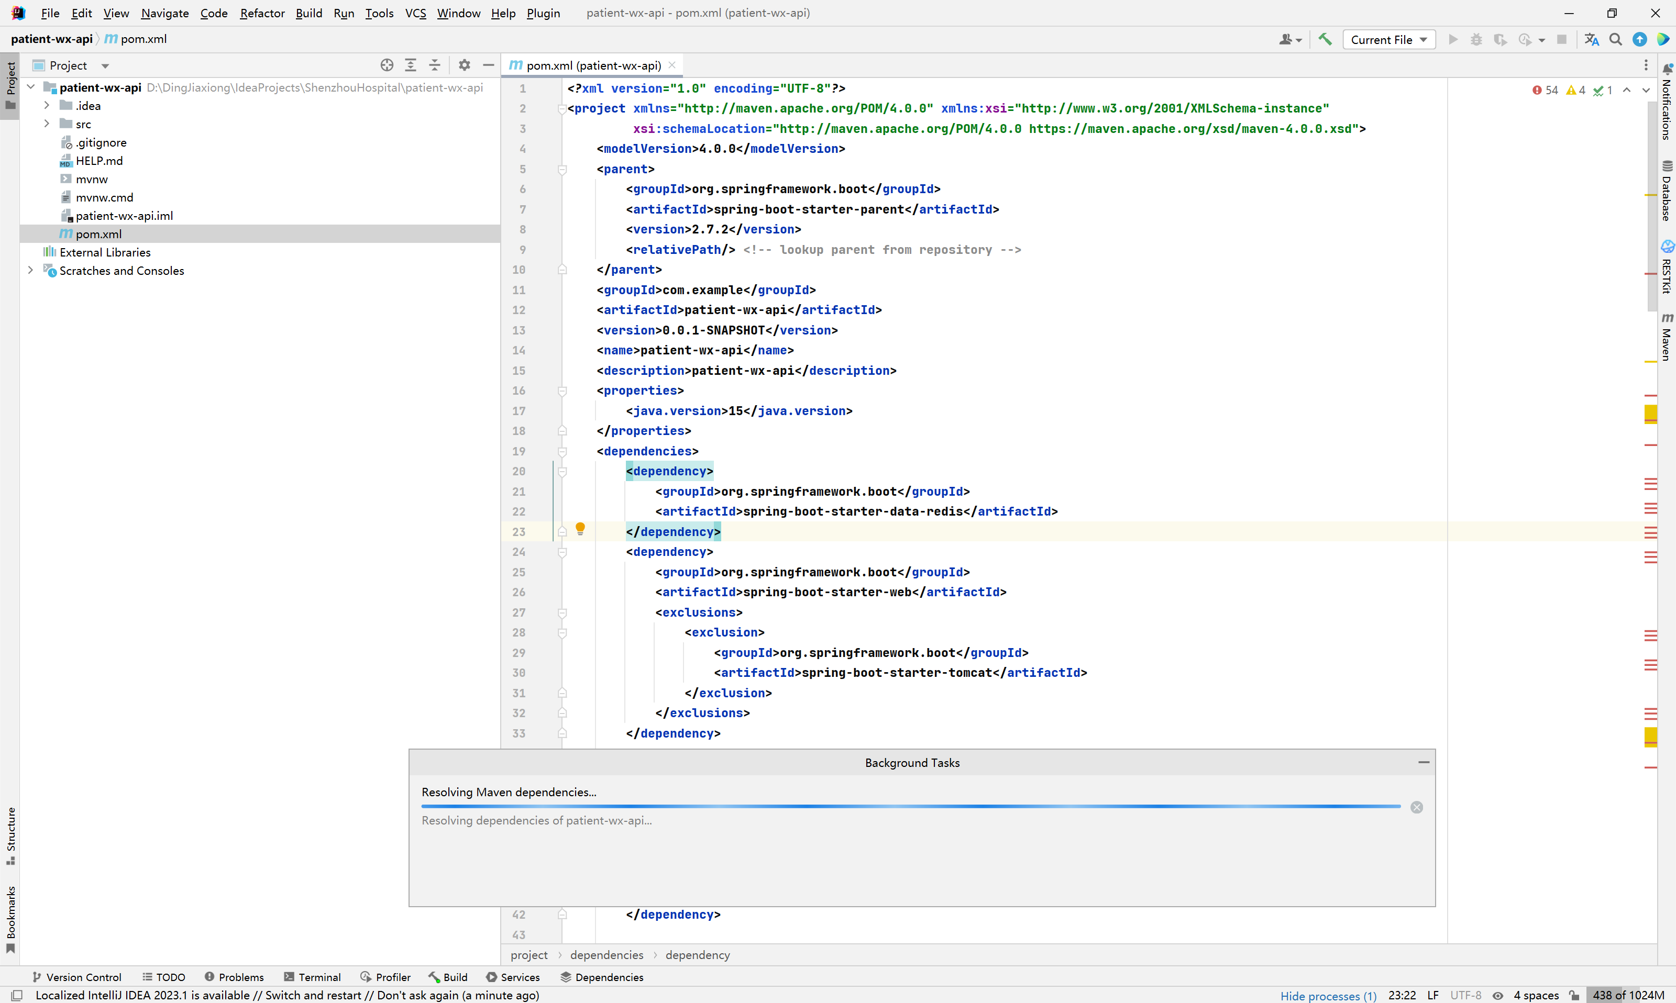Collapse the patient-wx-api root node
Image resolution: width=1676 pixels, height=1003 pixels.
[30, 86]
